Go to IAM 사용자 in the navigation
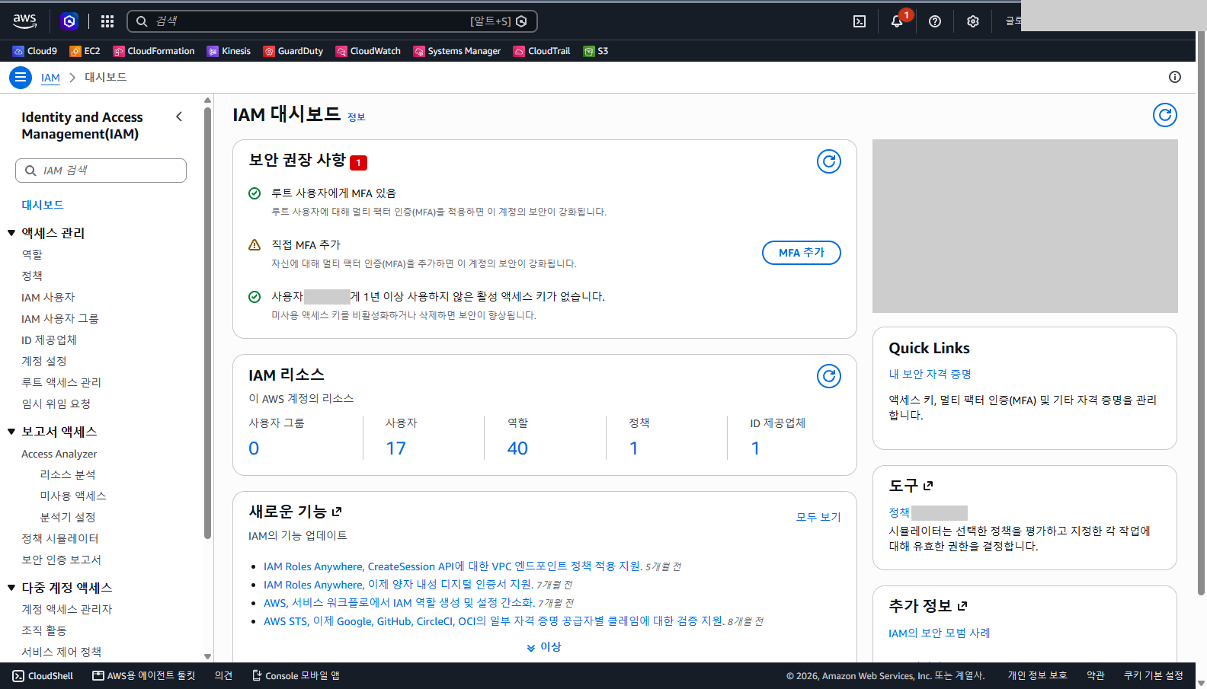The height and width of the screenshot is (689, 1207). 48,297
